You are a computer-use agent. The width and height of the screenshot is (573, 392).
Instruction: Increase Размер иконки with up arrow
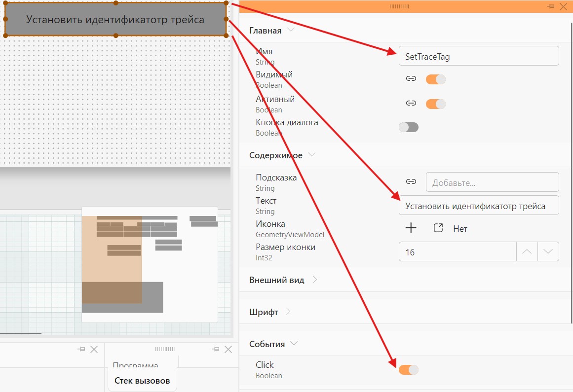tap(527, 251)
